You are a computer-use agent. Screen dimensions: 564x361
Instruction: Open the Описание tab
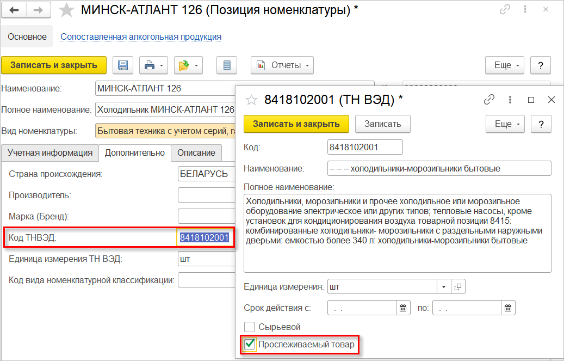(x=196, y=153)
